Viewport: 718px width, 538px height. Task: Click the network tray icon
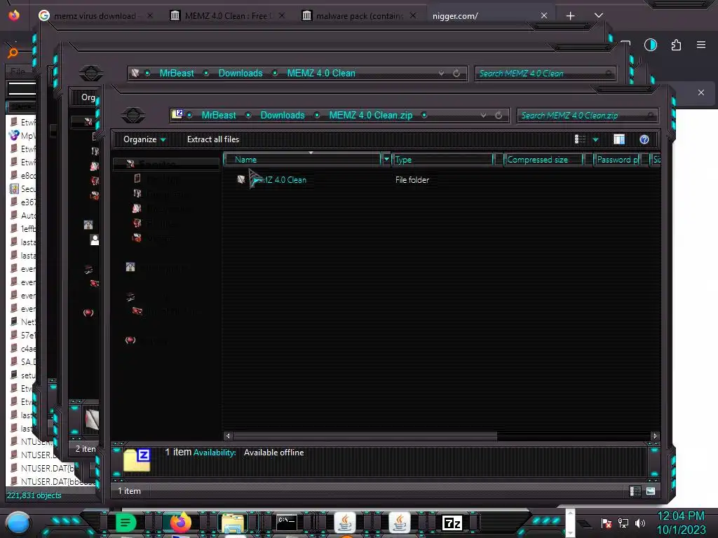click(x=623, y=523)
